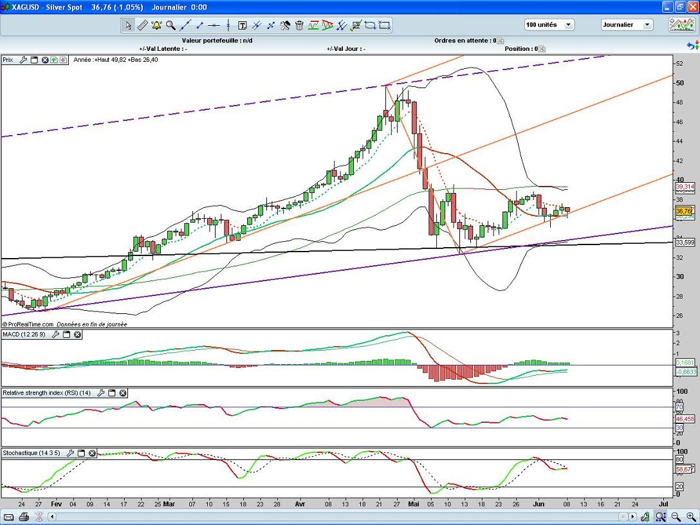Image resolution: width=700 pixels, height=525 pixels.
Task: Pick the ruler measurement tool
Action: point(142,25)
